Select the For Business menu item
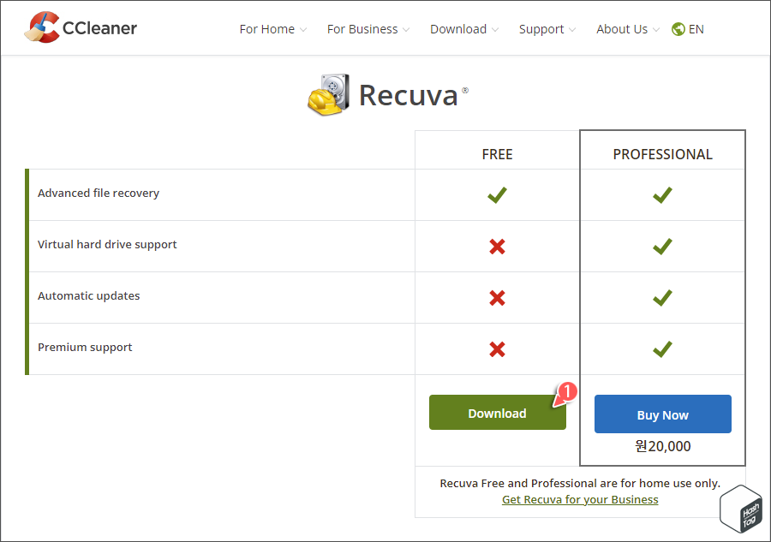This screenshot has width=771, height=542. pyautogui.click(x=362, y=28)
